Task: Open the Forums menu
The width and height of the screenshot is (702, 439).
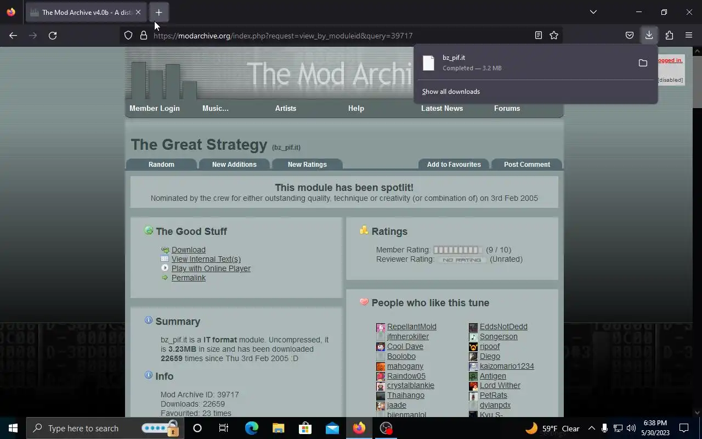Action: (507, 108)
